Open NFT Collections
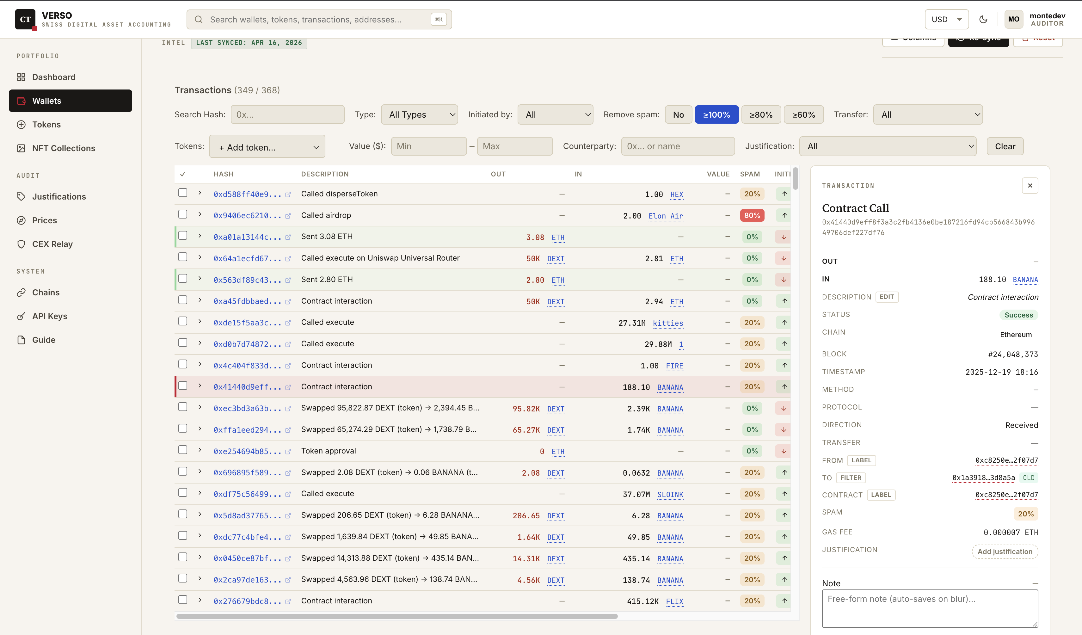1082x635 pixels. click(71, 149)
